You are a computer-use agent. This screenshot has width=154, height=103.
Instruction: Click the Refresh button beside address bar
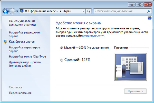[89, 11]
